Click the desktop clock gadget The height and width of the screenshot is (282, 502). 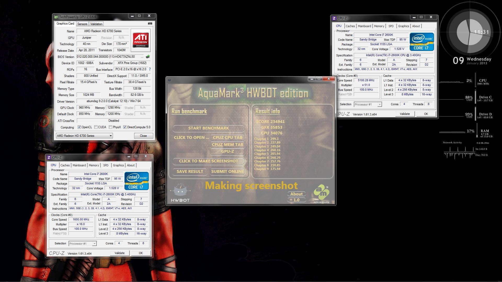pyautogui.click(x=470, y=32)
